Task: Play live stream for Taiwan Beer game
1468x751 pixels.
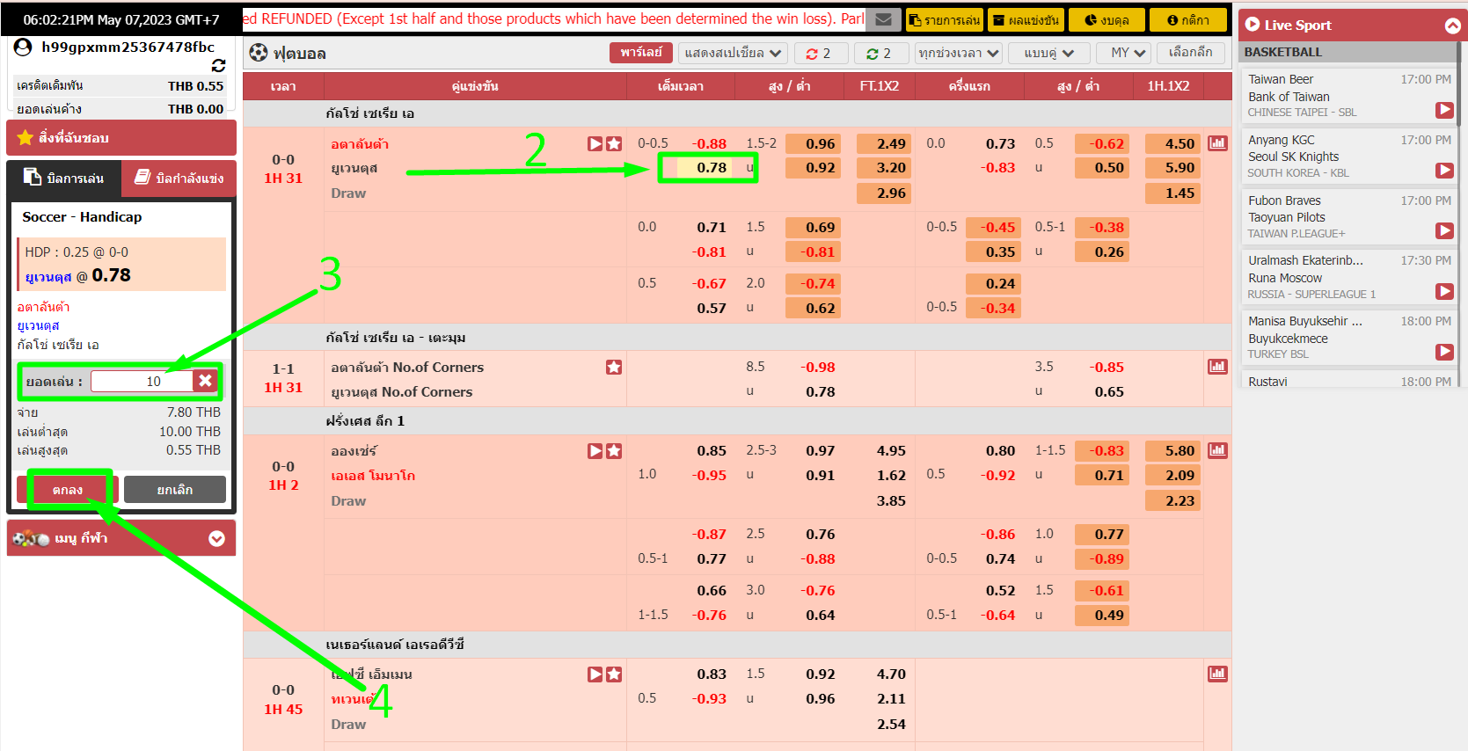Action: pyautogui.click(x=1444, y=110)
